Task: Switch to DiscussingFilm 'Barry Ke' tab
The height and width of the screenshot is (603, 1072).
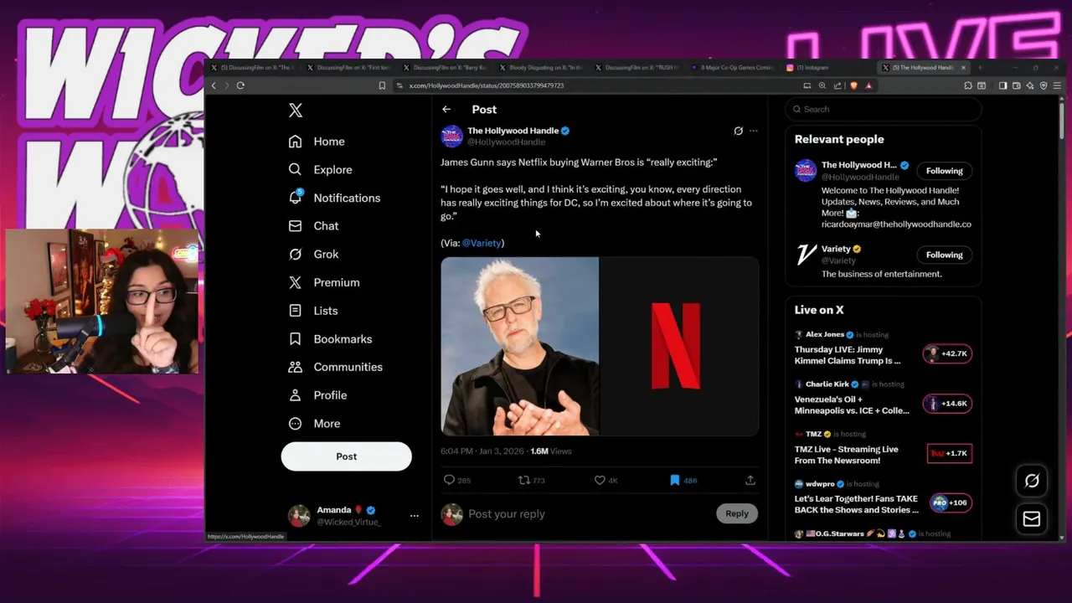Action: (x=444, y=68)
